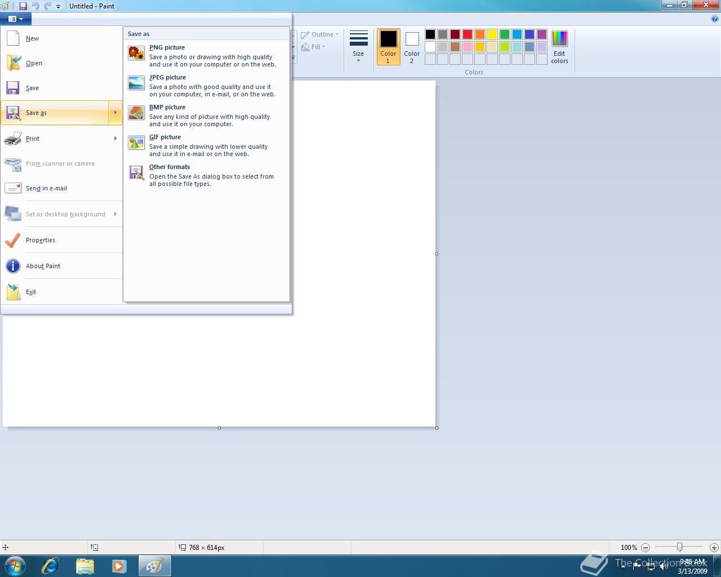Click the folder icon beside Open
The image size is (721, 577).
pos(13,63)
